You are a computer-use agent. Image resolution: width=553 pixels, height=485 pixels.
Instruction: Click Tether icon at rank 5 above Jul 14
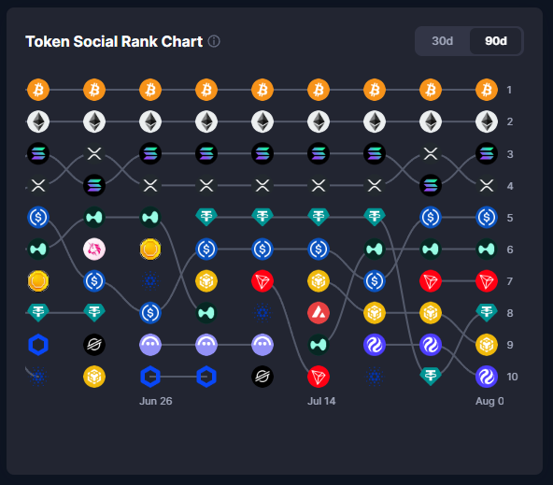click(319, 217)
